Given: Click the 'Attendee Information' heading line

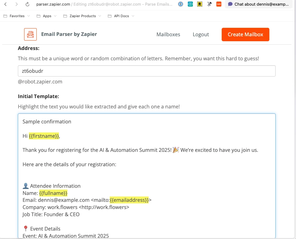Looking at the screenshot, I should coord(51,186).
